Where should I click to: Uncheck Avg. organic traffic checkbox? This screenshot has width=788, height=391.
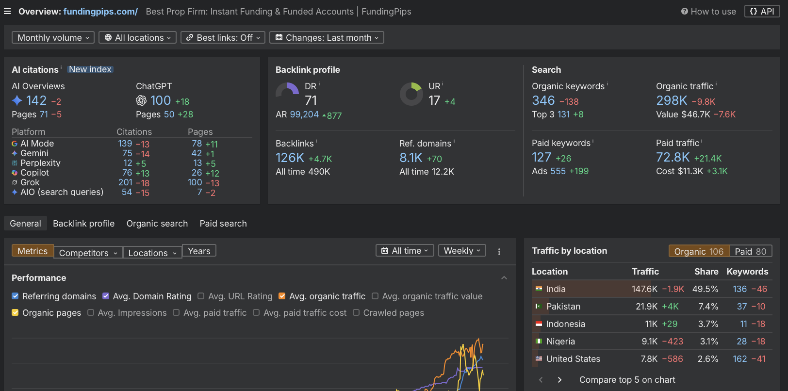(282, 296)
